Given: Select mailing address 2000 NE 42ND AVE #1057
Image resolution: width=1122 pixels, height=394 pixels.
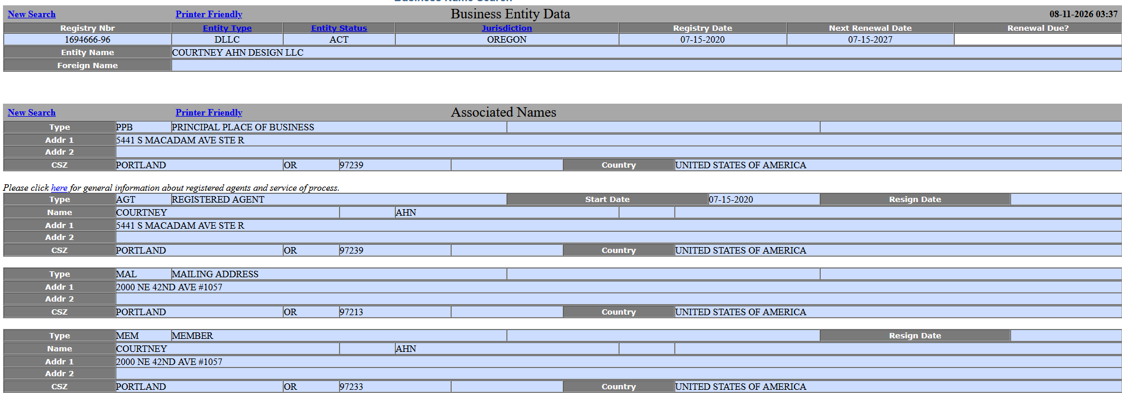Looking at the screenshot, I should [x=169, y=287].
